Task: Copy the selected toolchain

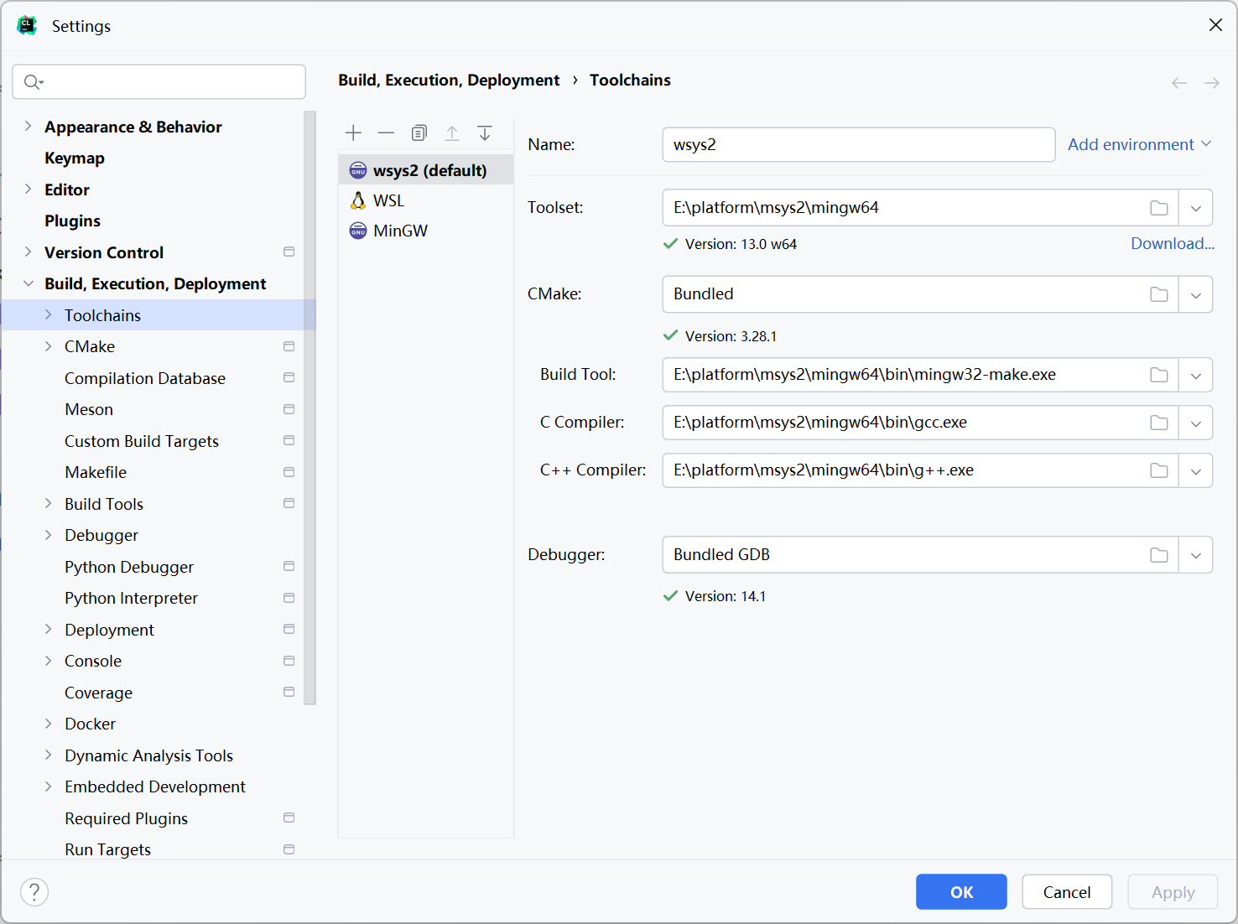Action: 419,132
